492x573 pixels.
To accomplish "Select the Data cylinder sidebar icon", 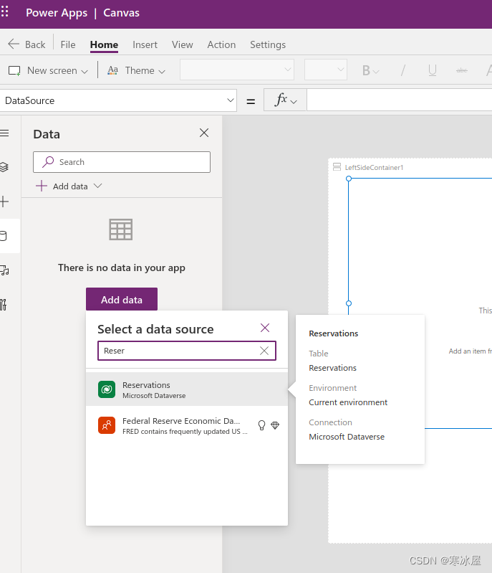I will 4,236.
